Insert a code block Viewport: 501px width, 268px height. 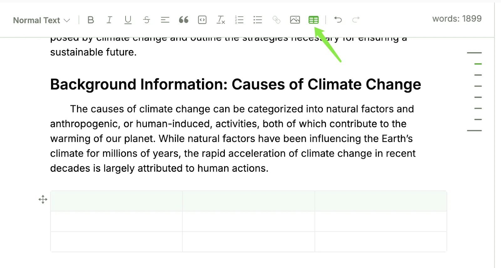202,20
